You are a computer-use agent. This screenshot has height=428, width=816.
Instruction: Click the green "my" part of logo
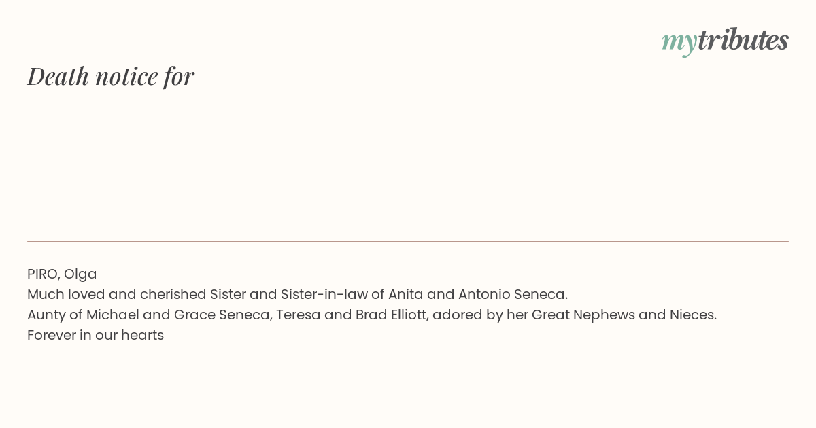(679, 43)
